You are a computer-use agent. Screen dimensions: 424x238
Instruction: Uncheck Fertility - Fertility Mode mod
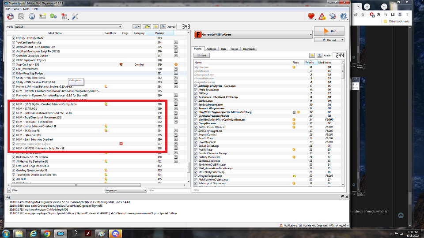(x=14, y=38)
